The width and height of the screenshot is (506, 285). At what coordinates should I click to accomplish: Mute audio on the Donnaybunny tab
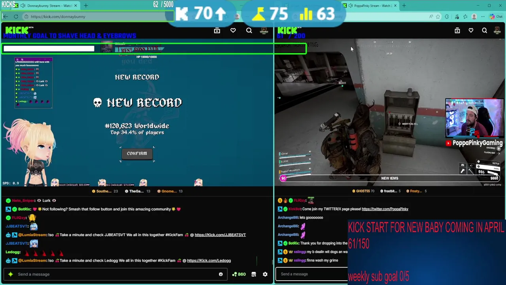pyautogui.click(x=23, y=6)
